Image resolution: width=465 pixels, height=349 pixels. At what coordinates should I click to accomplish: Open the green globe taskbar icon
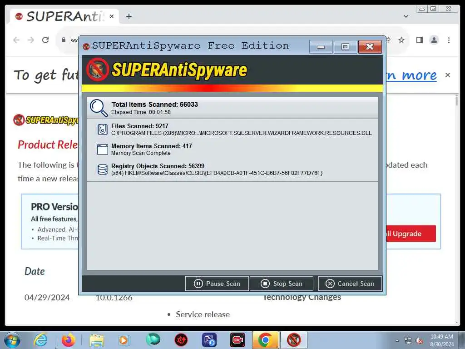click(153, 340)
